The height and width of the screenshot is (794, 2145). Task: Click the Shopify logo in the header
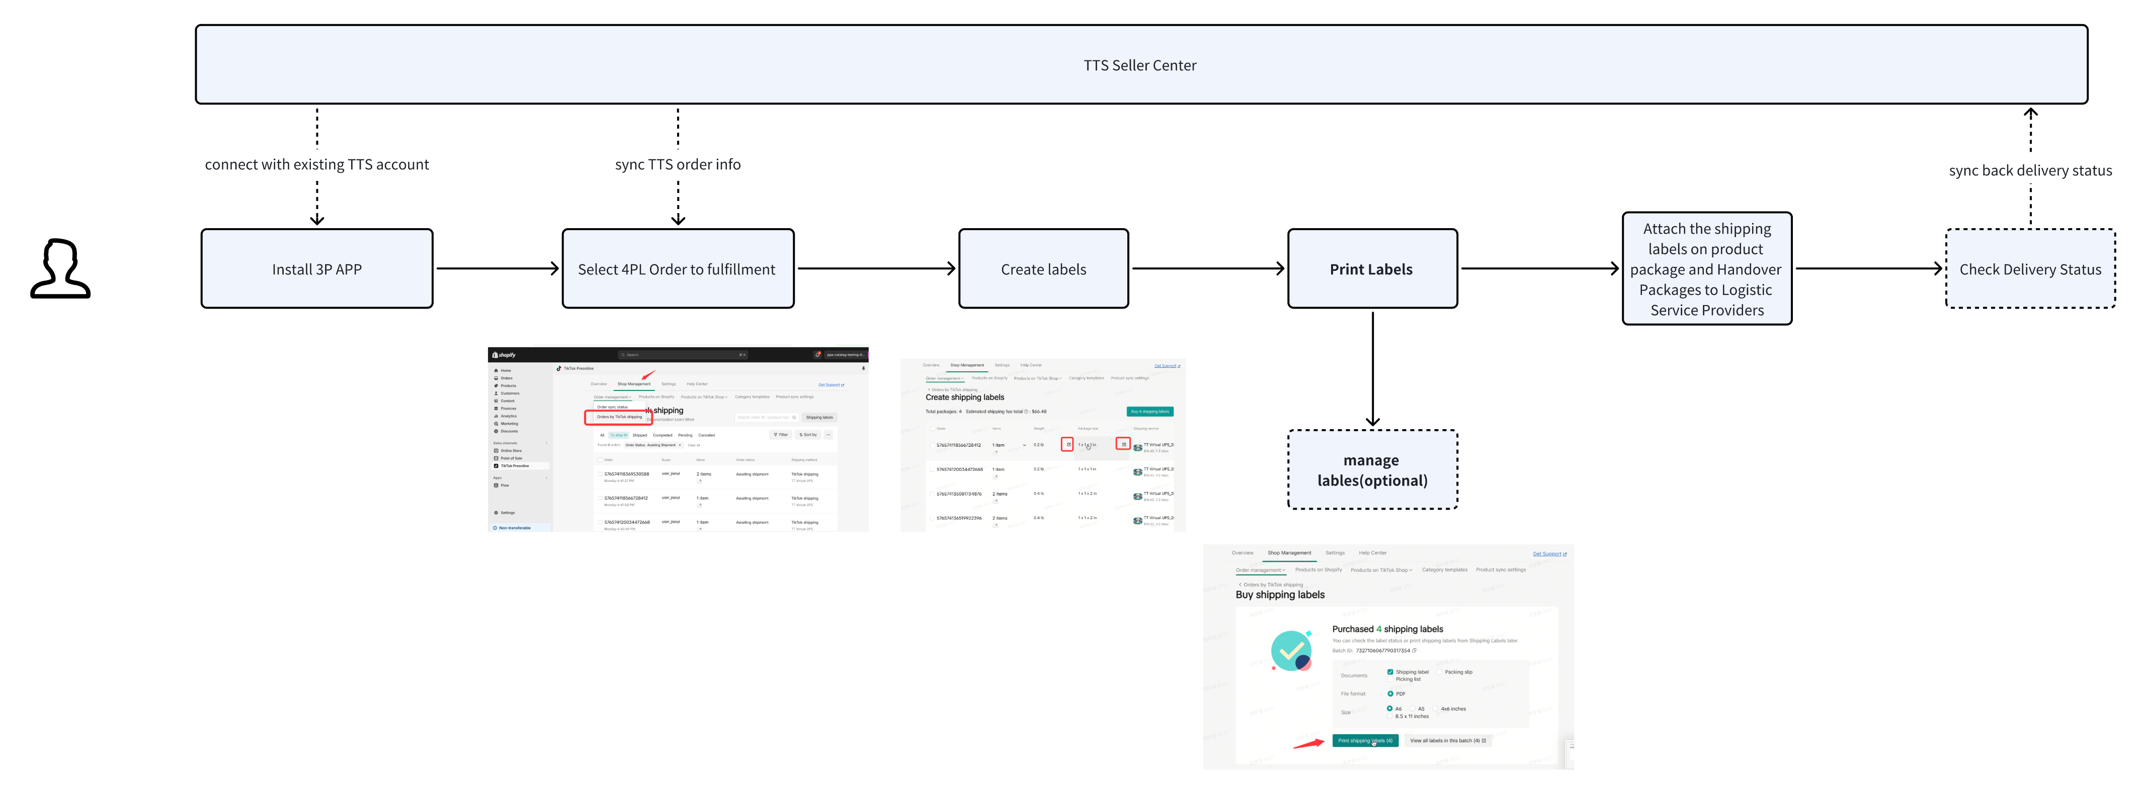(x=504, y=355)
